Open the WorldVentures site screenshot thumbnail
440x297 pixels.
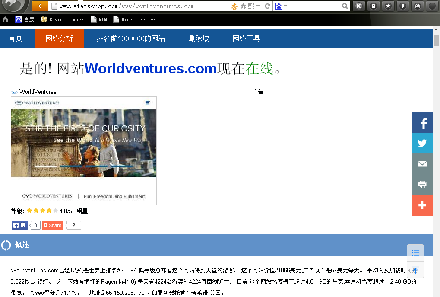coord(84,151)
